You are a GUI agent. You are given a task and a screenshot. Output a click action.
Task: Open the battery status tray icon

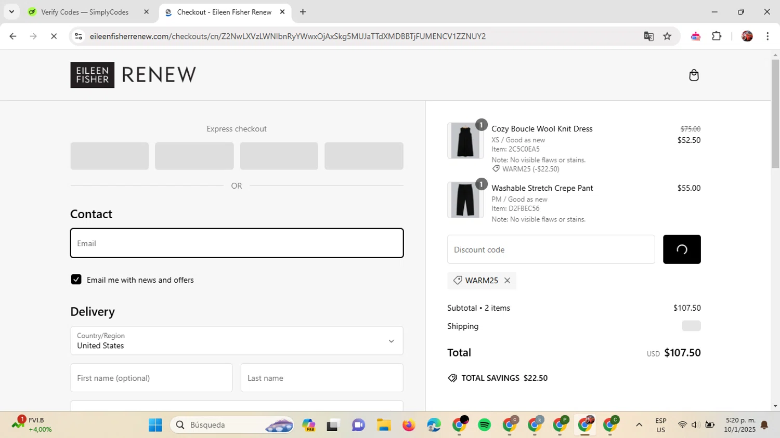[x=710, y=425]
